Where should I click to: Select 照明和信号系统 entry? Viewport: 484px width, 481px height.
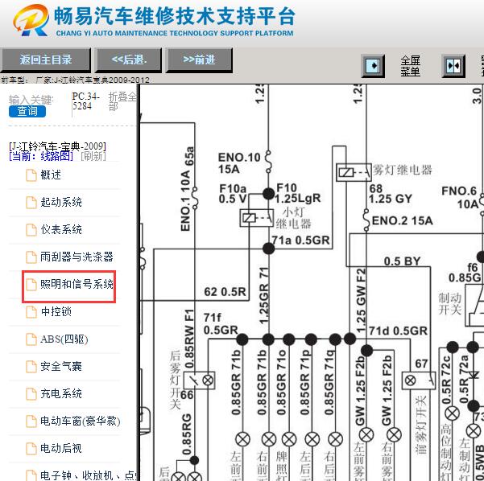pos(77,284)
